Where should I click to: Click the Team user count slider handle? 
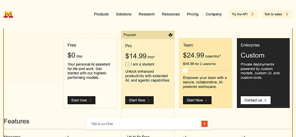pyautogui.click(x=185, y=70)
